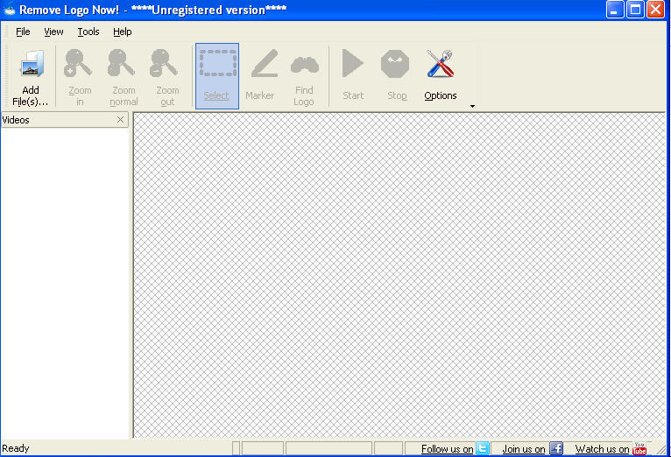The height and width of the screenshot is (457, 671).
Task: Click the YouTube icon in status bar
Action: [639, 448]
